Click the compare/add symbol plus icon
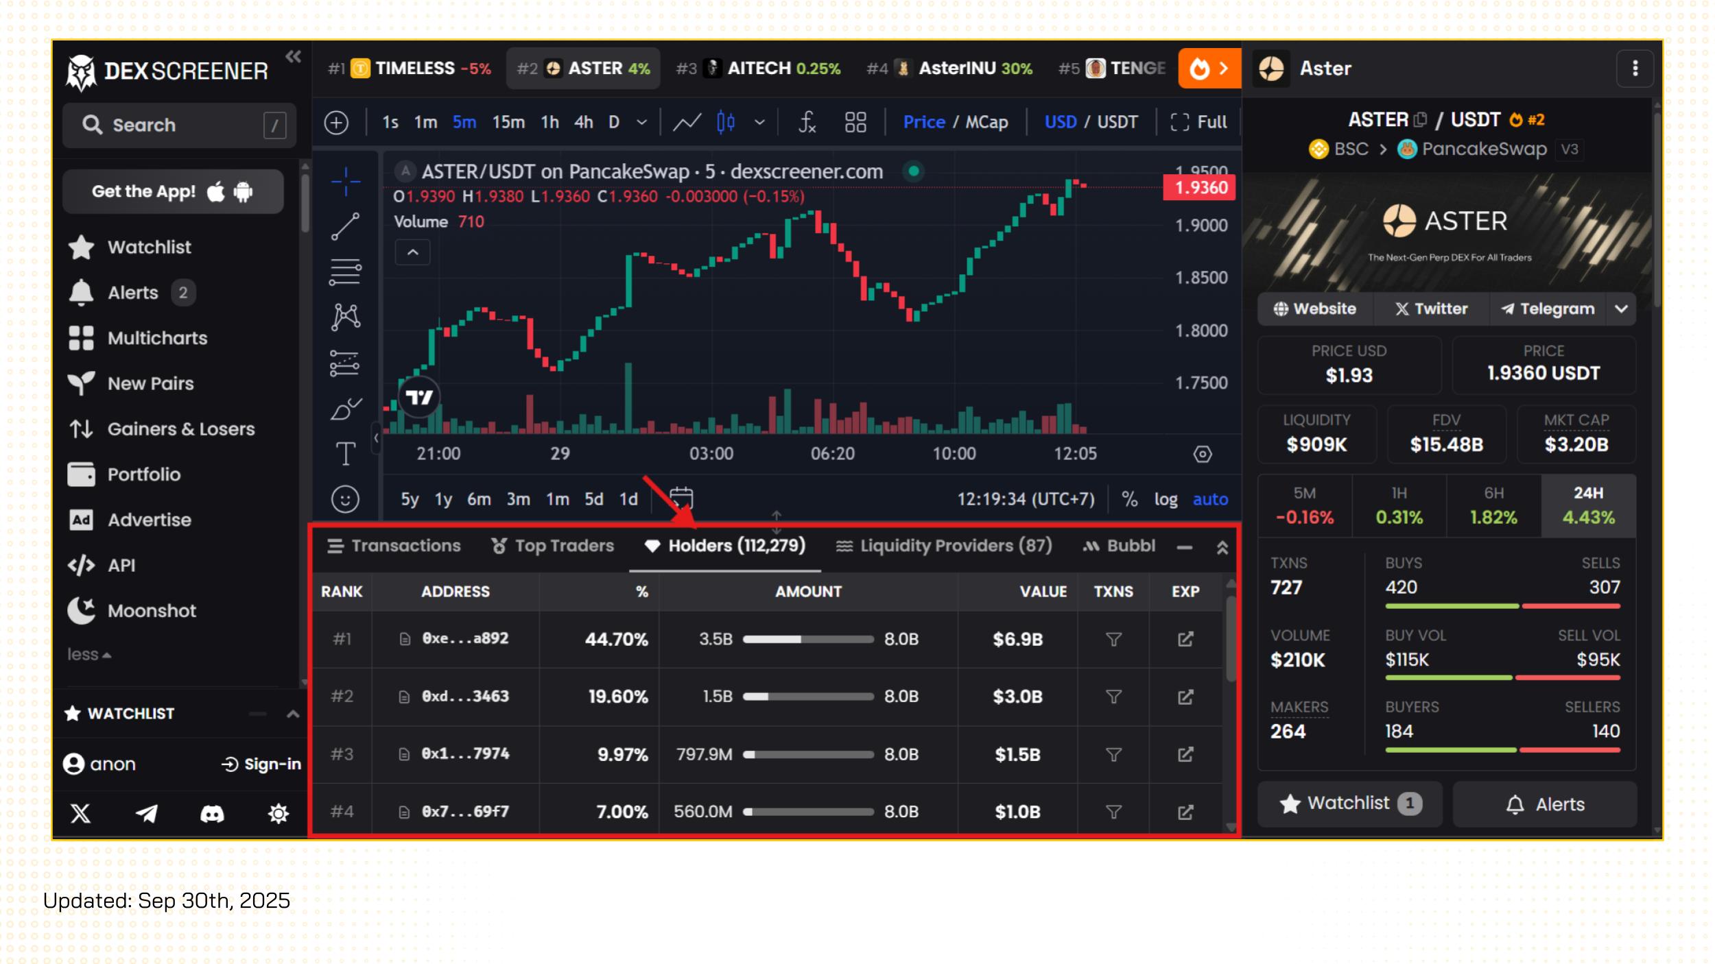Screen dimensions: 1715x964 (x=336, y=123)
